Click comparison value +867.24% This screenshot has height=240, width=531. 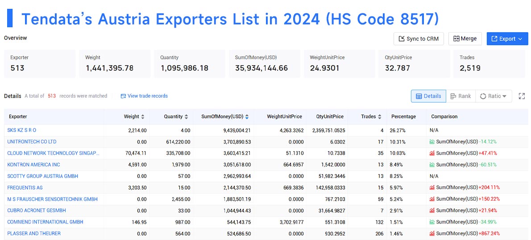coord(489,234)
